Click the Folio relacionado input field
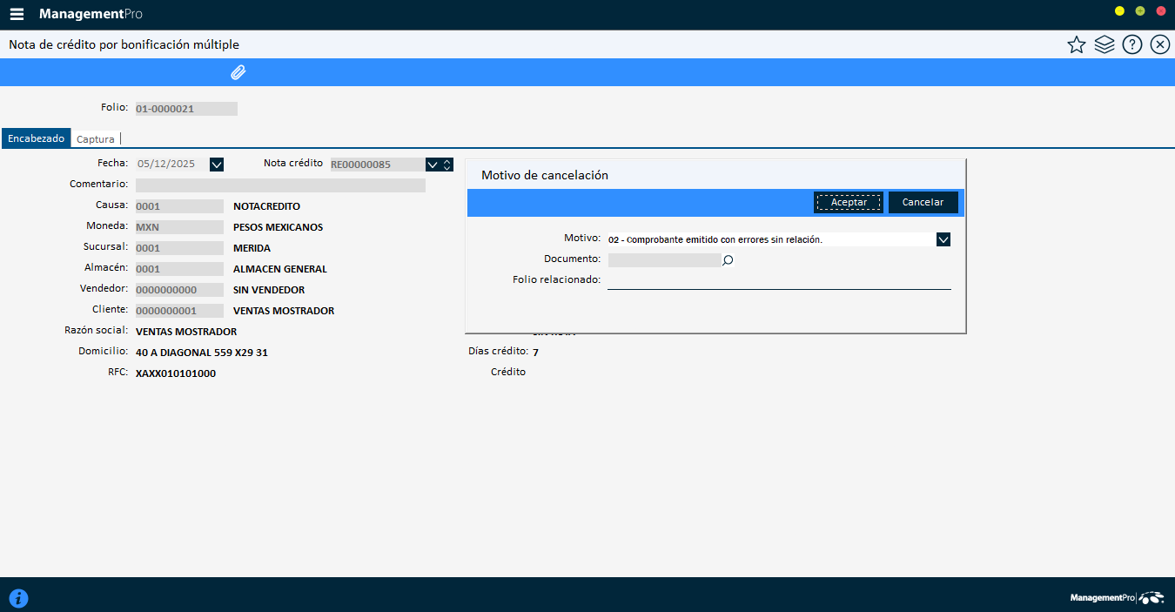The height and width of the screenshot is (612, 1175). point(778,280)
